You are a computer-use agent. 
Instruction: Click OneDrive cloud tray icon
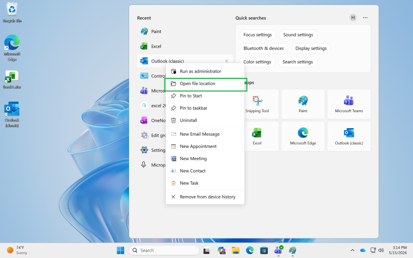pos(363,250)
